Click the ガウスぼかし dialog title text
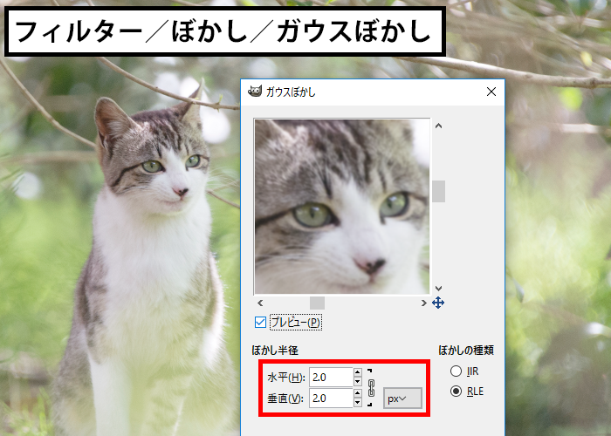This screenshot has width=611, height=436. 291,92
